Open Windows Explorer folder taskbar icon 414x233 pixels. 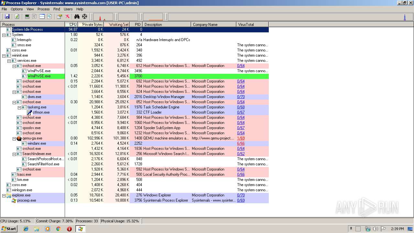[x=37, y=229]
